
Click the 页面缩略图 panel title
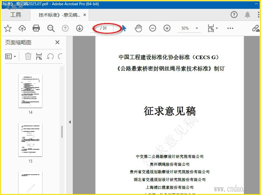pyautogui.click(x=18, y=43)
